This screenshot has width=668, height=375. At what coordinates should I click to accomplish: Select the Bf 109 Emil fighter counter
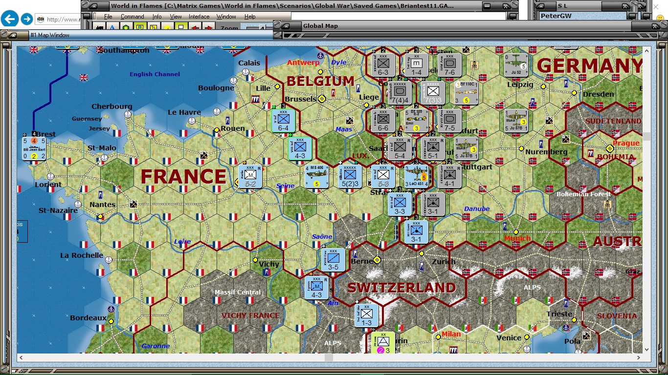(417, 121)
